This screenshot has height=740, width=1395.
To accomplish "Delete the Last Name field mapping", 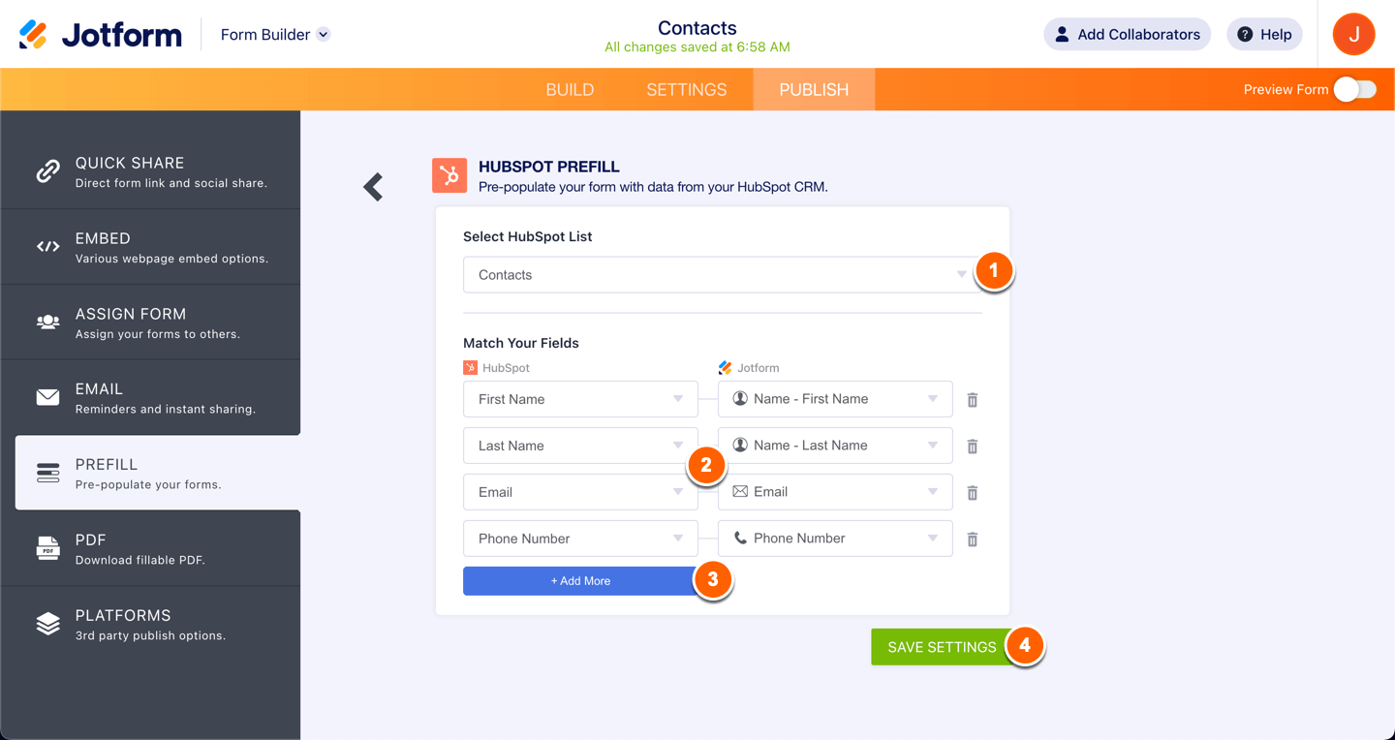I will [973, 447].
